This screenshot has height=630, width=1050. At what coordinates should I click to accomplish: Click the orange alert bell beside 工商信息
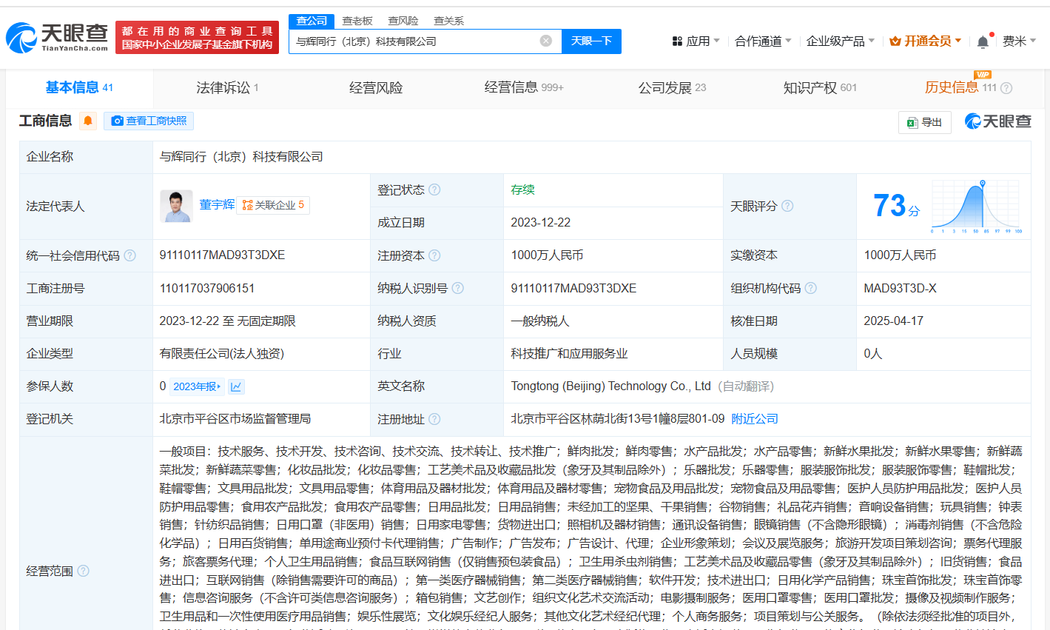click(88, 121)
